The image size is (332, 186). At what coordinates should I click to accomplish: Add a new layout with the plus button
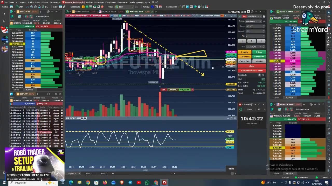tap(113, 173)
